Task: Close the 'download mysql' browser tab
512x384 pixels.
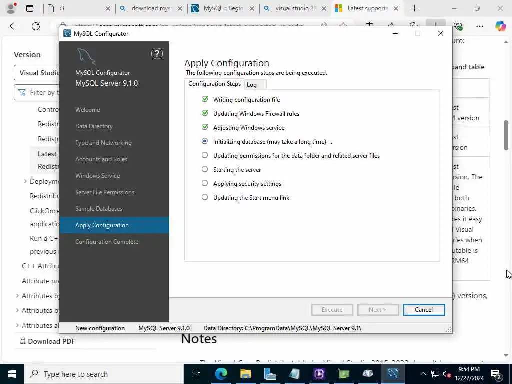Action: pos(180,9)
